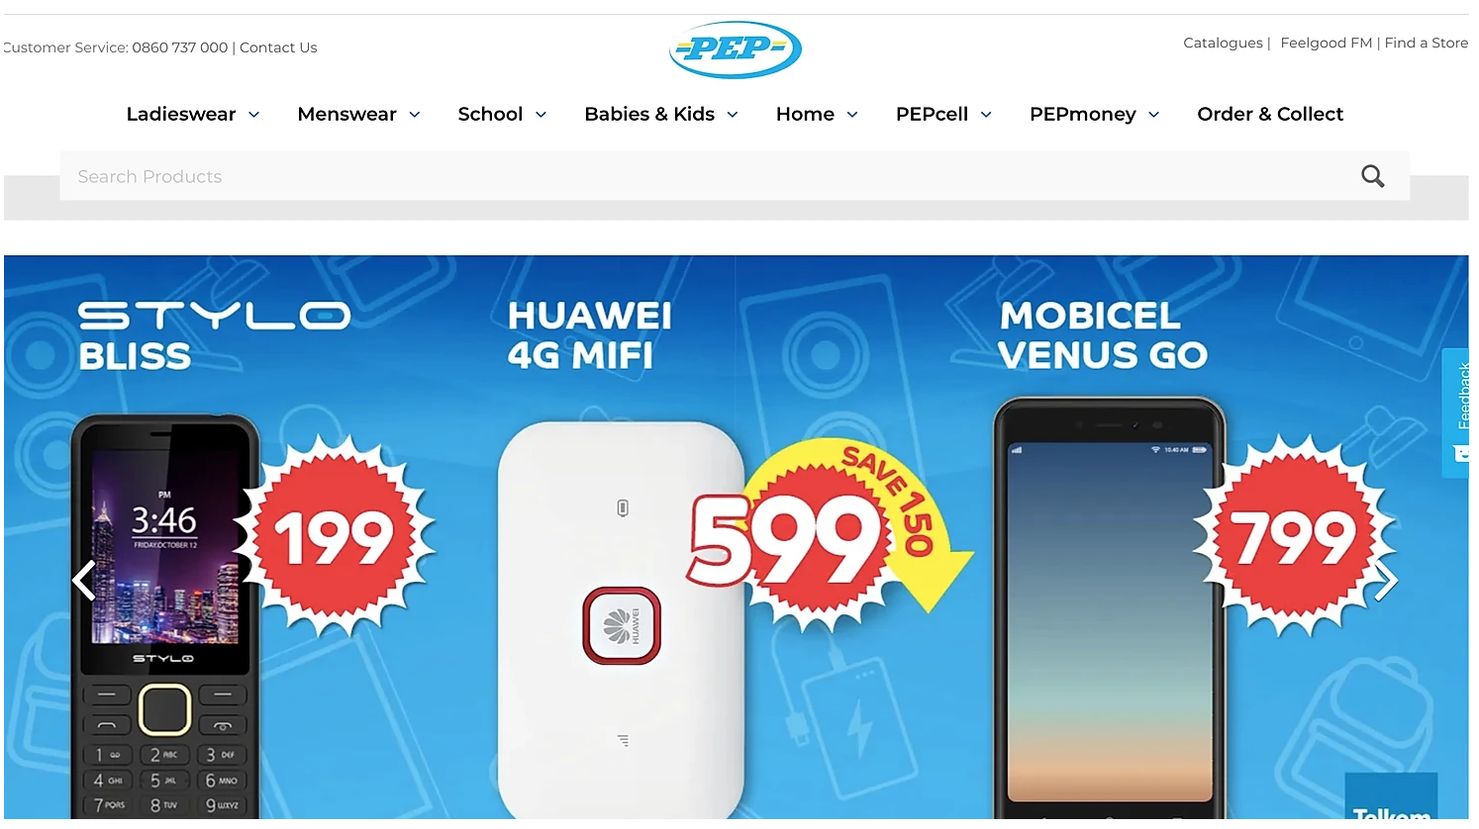Open the School menu
The height and width of the screenshot is (829, 1479).
point(490,114)
